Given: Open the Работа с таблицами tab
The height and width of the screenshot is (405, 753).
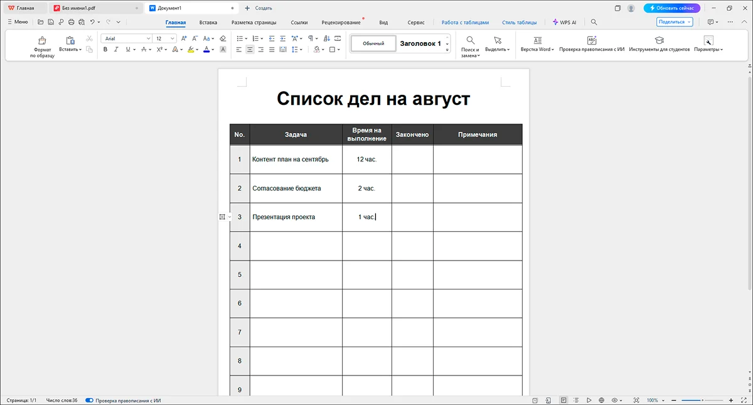Looking at the screenshot, I should coord(465,22).
